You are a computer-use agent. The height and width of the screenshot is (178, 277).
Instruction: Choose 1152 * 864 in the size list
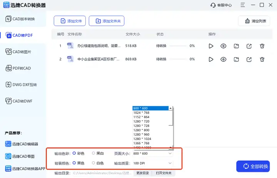[150, 117]
